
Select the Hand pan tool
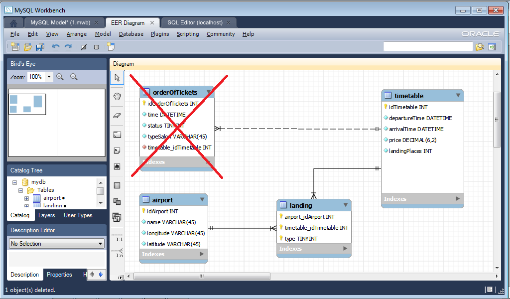point(117,96)
